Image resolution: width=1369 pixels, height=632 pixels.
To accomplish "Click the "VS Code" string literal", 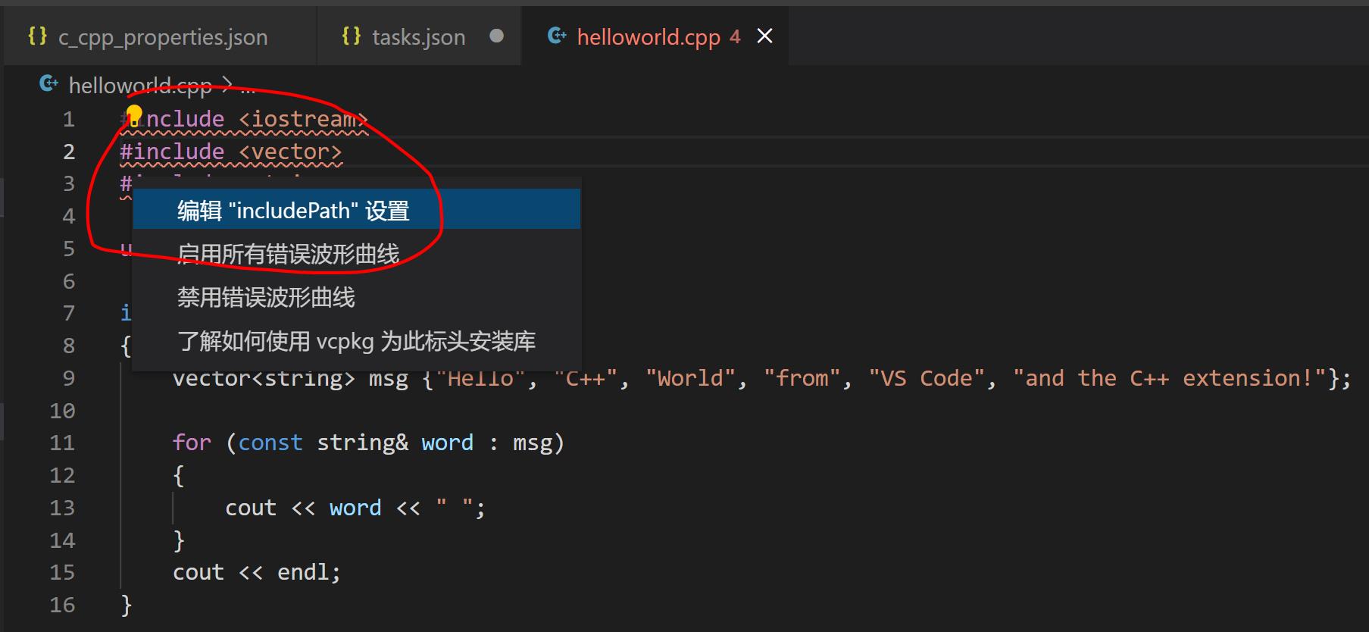I will 927,378.
